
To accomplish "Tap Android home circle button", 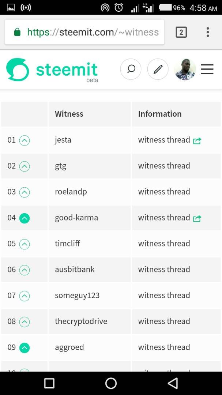I will pyautogui.click(x=111, y=383).
